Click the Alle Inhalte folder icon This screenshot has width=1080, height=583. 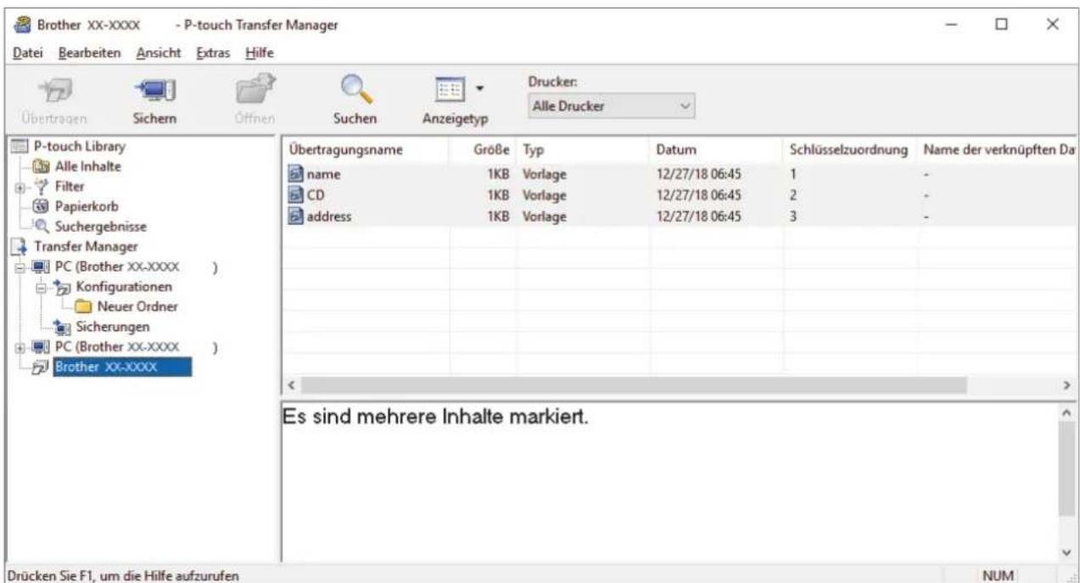point(40,166)
